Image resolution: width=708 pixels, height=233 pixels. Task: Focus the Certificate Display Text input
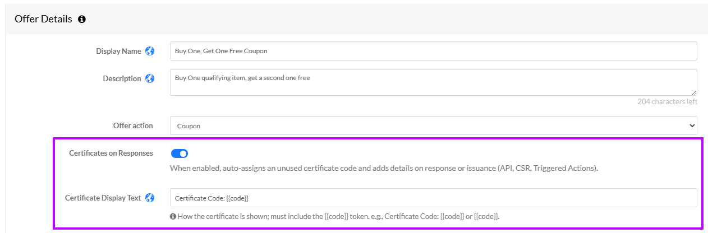point(434,198)
